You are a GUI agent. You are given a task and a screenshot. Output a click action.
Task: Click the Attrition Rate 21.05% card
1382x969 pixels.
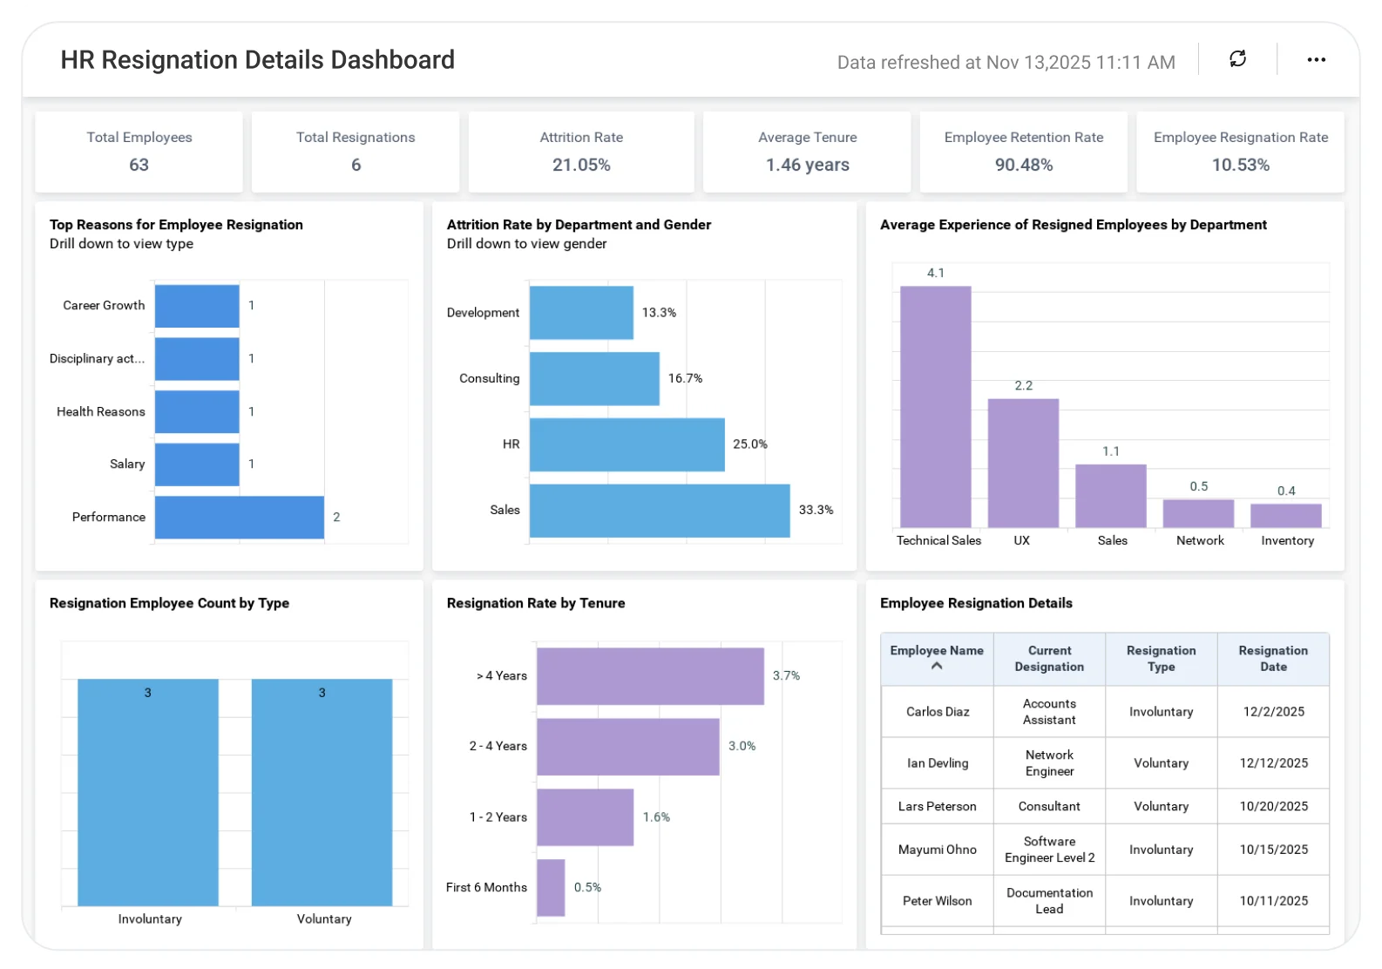click(581, 152)
